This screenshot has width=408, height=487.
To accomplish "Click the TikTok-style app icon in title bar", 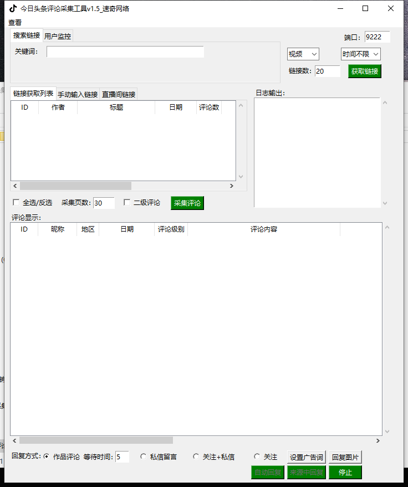I will 12,8.
